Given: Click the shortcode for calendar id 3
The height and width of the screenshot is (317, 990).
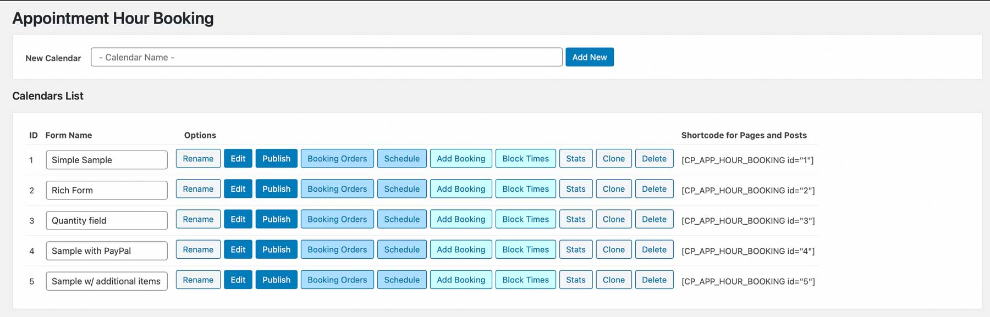Looking at the screenshot, I should pyautogui.click(x=748, y=221).
